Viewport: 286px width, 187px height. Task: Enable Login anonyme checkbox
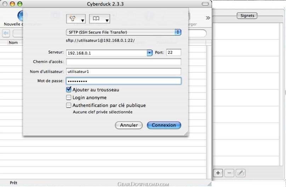[x=69, y=97]
